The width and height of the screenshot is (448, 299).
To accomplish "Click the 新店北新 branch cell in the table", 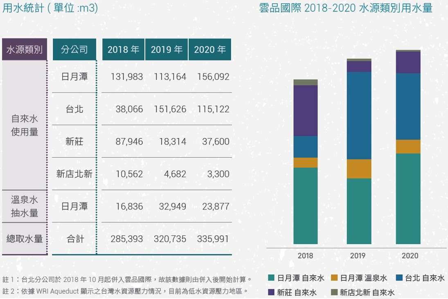I will (x=74, y=174).
